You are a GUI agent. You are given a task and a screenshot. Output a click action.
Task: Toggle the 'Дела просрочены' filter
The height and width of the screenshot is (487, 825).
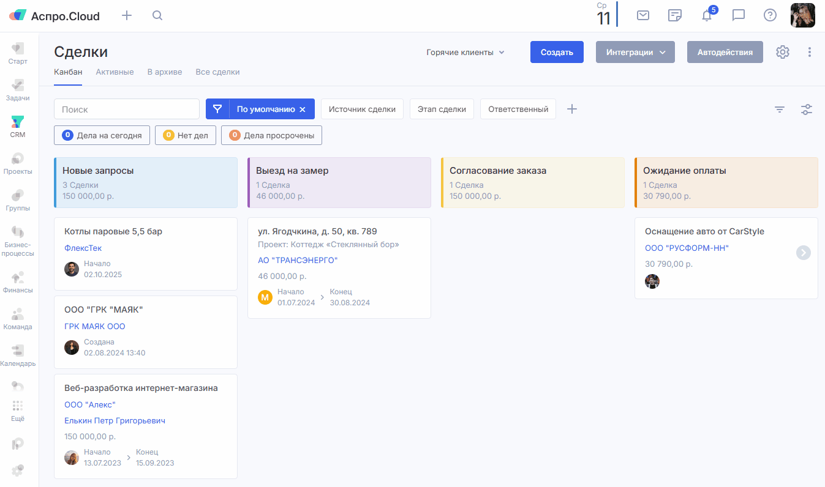coord(271,135)
